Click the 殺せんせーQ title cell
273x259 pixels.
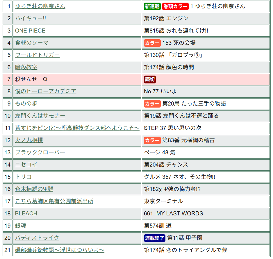point(31,79)
